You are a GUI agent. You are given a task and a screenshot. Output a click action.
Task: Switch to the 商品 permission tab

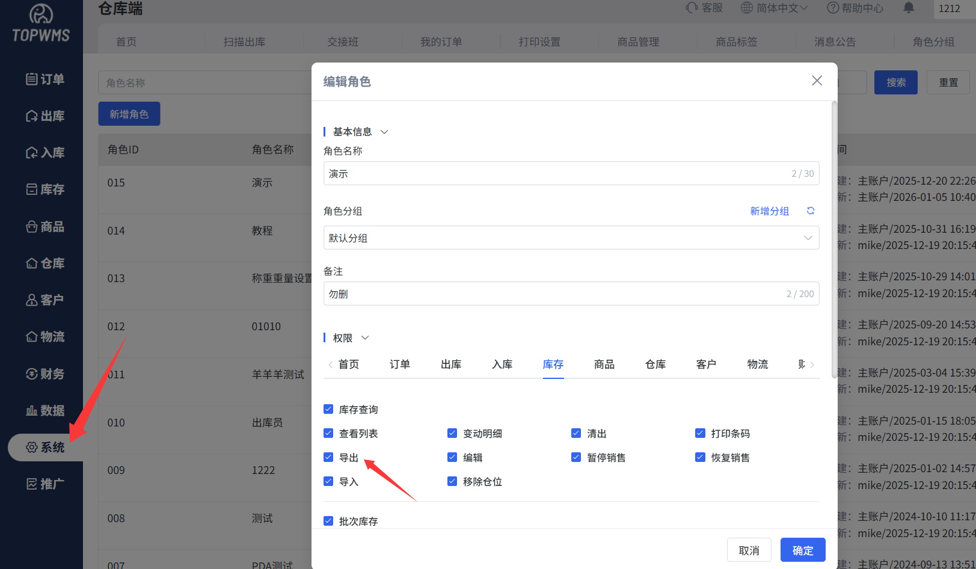click(x=604, y=364)
